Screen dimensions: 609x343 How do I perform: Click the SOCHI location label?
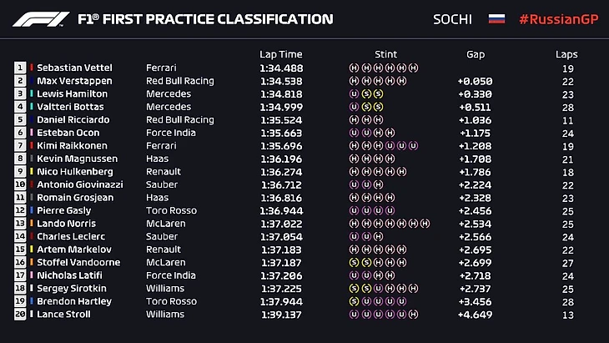452,19
